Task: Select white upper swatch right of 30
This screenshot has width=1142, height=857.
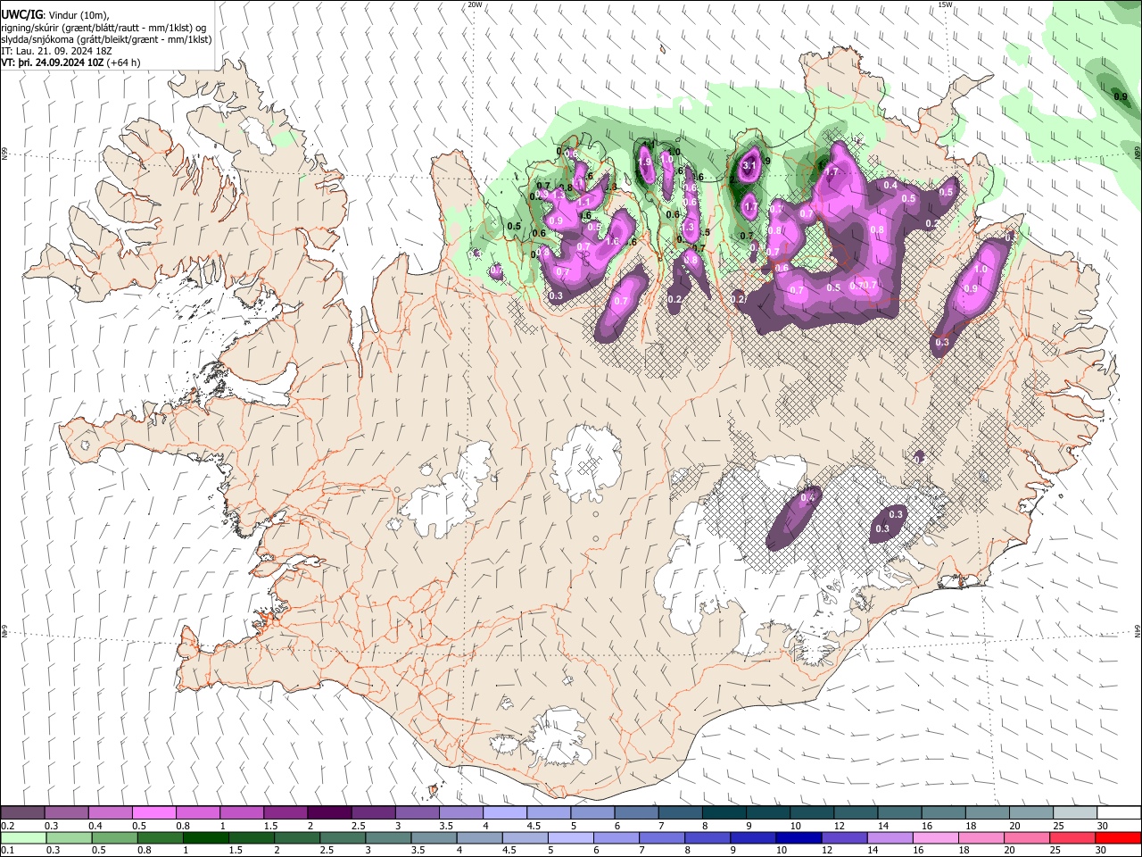Action: [x=1119, y=813]
